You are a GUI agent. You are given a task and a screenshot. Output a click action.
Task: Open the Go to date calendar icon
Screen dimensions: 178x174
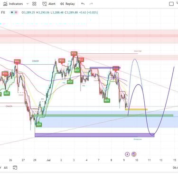15,167
